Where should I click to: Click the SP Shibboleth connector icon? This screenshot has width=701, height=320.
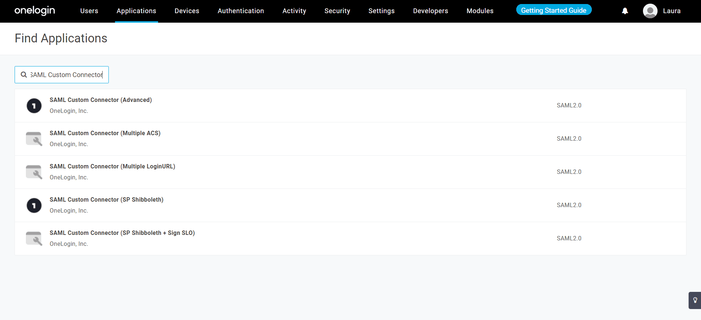point(34,205)
